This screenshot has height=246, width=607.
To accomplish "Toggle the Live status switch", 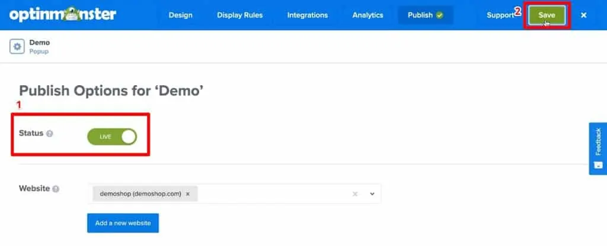I will click(112, 137).
